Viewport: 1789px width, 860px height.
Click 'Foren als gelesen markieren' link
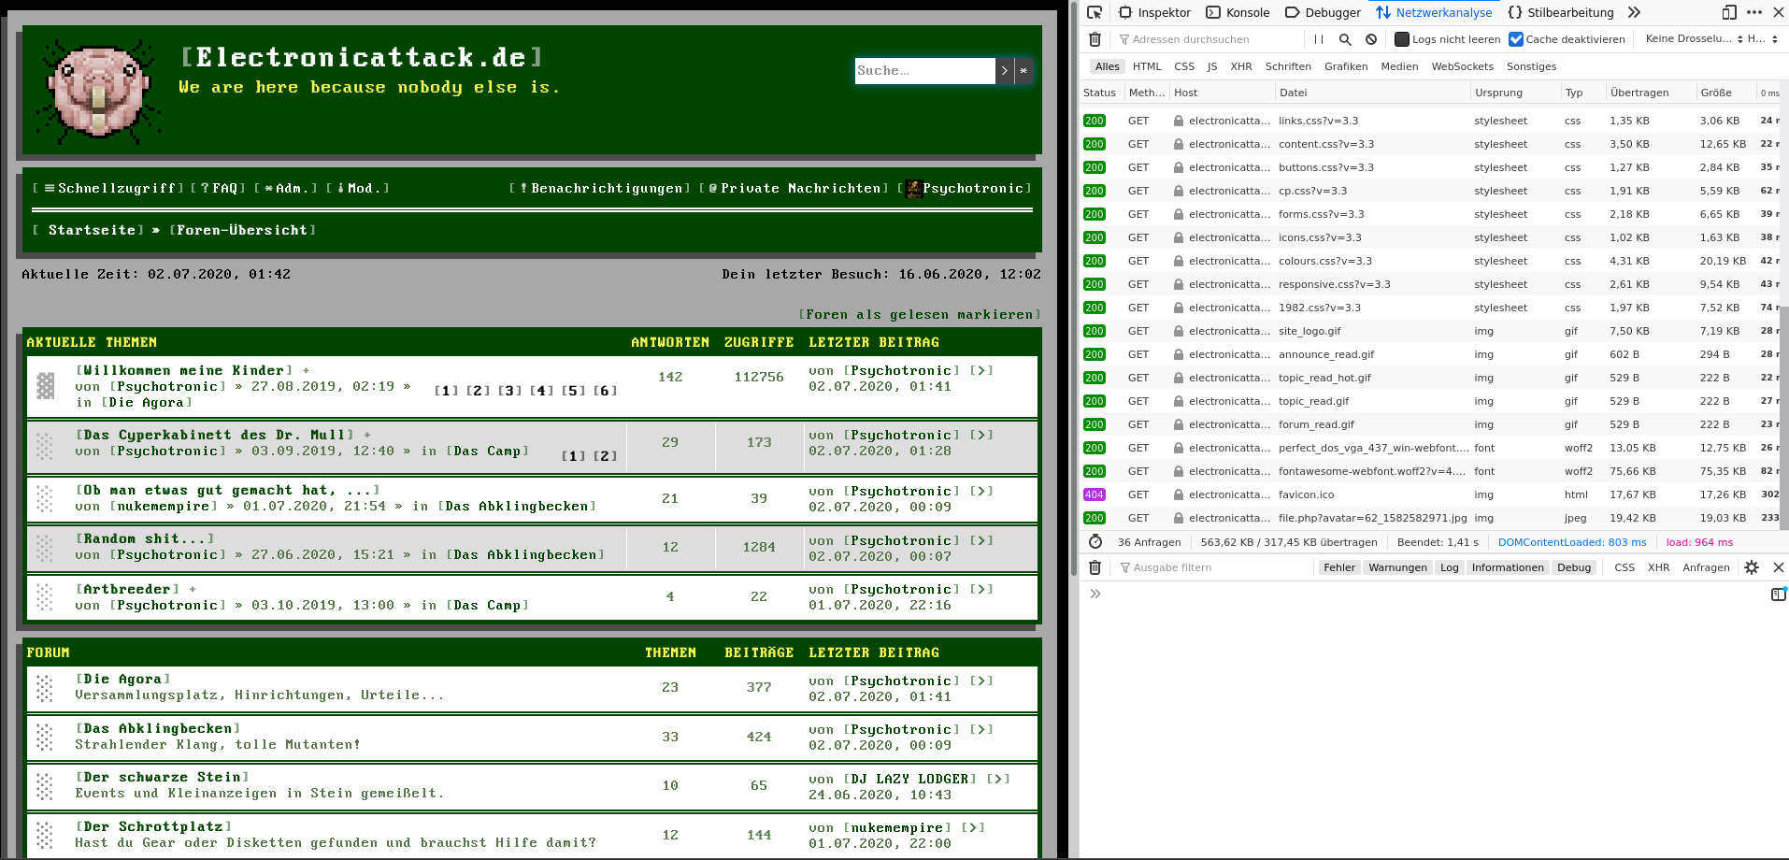coord(919,315)
